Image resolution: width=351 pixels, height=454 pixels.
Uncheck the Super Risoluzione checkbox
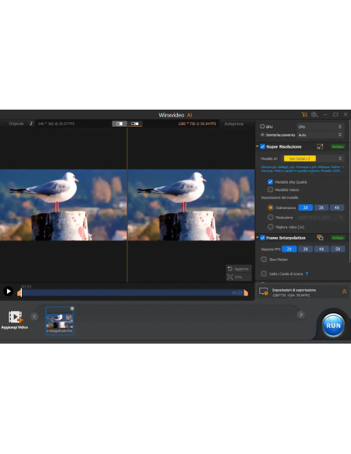pyautogui.click(x=262, y=147)
